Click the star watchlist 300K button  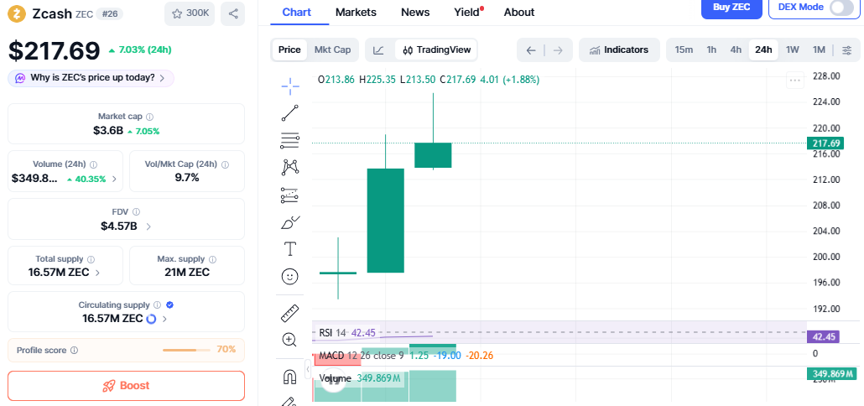pos(190,13)
